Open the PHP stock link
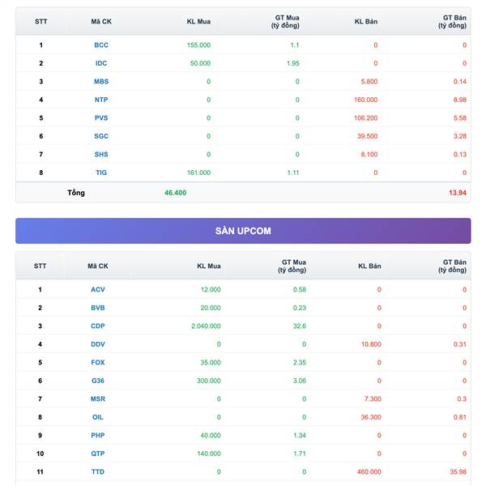Viewport: 486px width, 486px height. pos(98,435)
